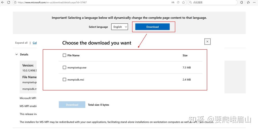
Task: Open the browser extensions puzzle icon
Action: coord(242,2)
